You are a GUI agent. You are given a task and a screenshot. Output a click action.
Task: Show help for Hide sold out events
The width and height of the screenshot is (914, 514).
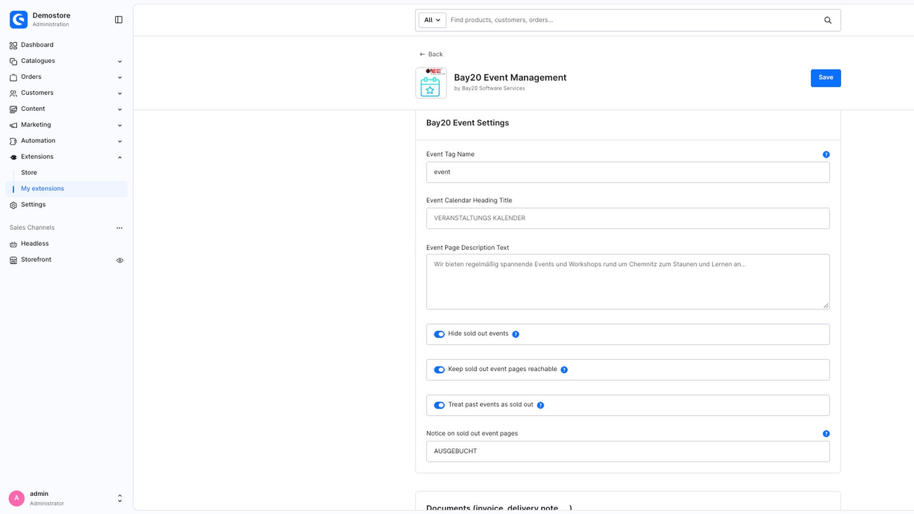tap(516, 334)
